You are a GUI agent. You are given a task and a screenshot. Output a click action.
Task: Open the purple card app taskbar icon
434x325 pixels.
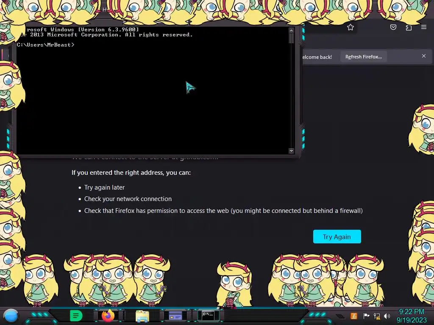pos(175,316)
